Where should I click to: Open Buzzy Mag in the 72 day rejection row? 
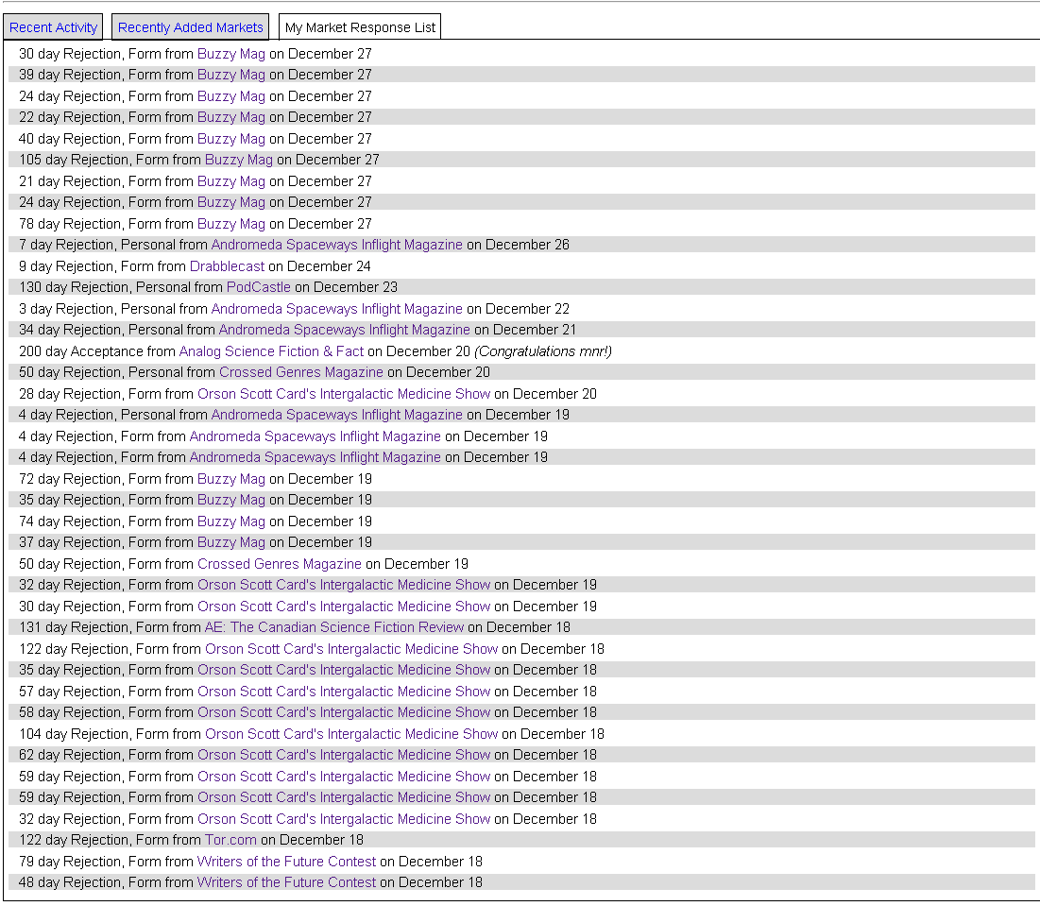tap(231, 479)
